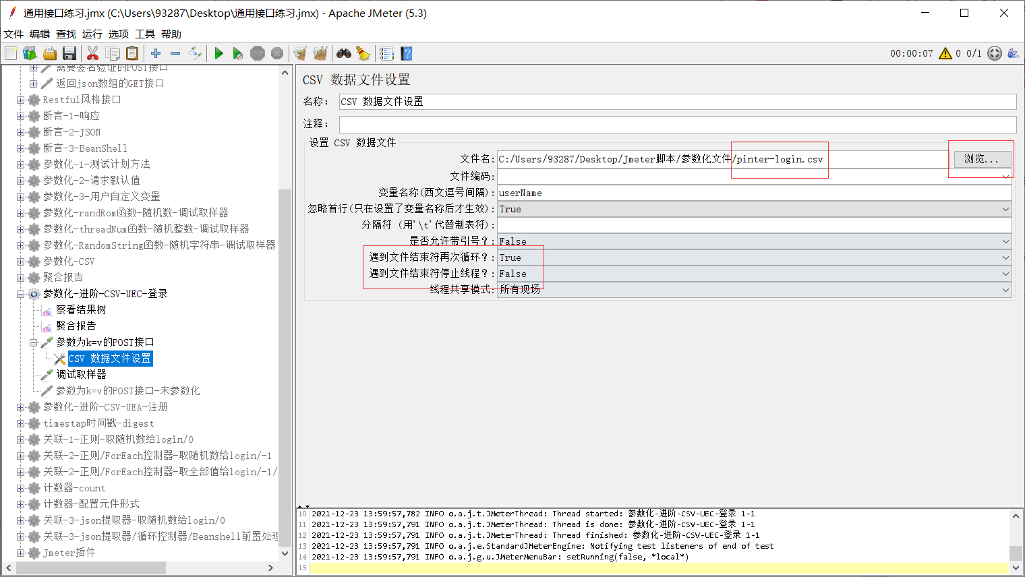Image resolution: width=1025 pixels, height=577 pixels.
Task: Click the log line for Thread finished
Action: [535, 535]
